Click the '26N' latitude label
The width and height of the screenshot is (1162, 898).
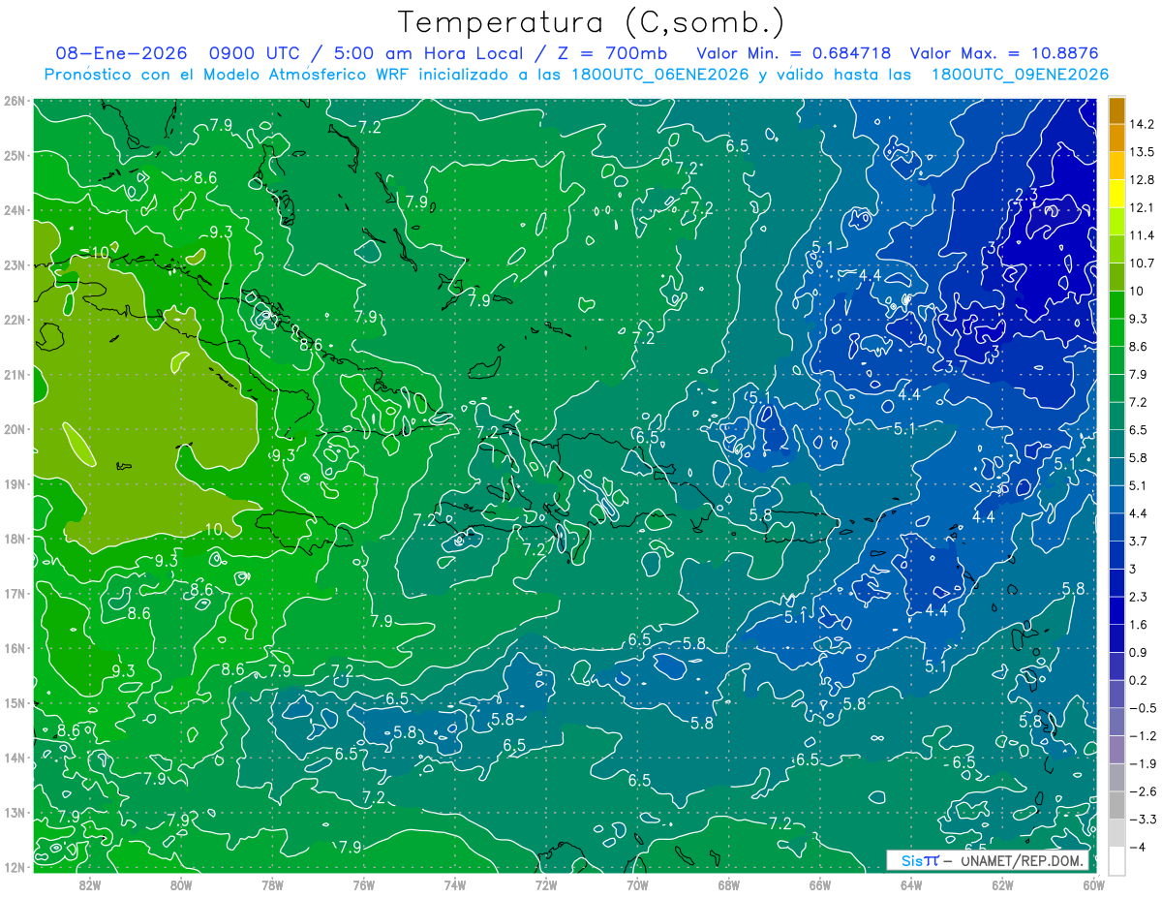point(14,101)
